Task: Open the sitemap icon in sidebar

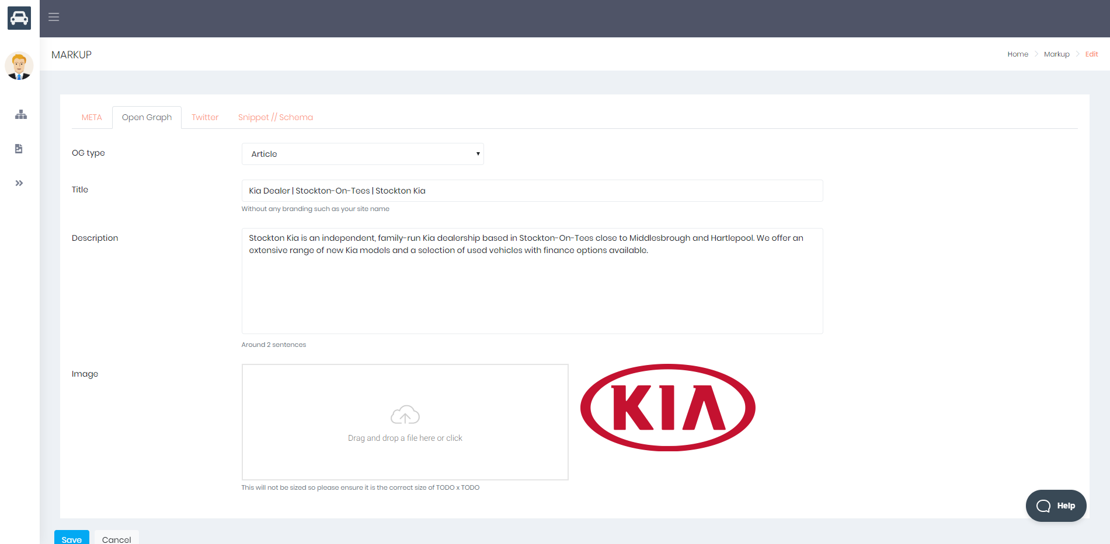Action: pos(21,114)
